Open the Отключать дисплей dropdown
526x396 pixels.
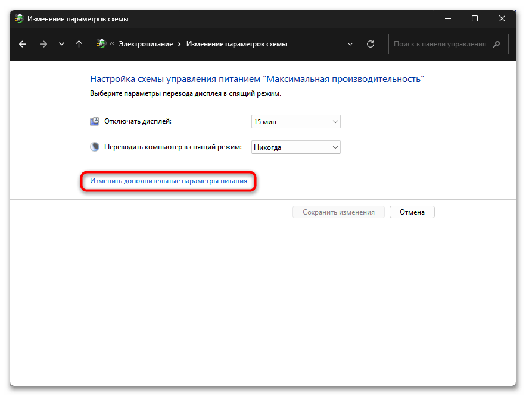(x=296, y=121)
